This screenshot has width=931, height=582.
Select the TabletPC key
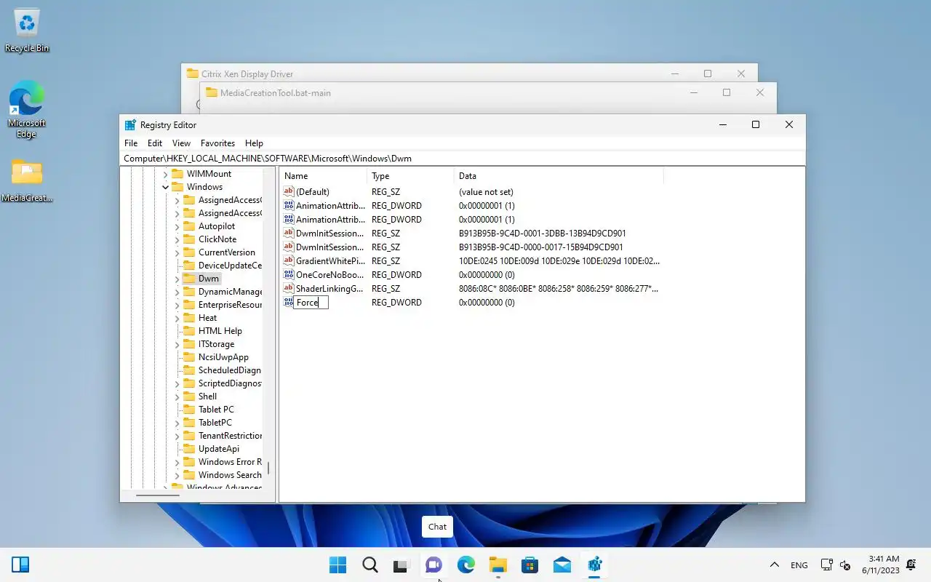point(215,423)
